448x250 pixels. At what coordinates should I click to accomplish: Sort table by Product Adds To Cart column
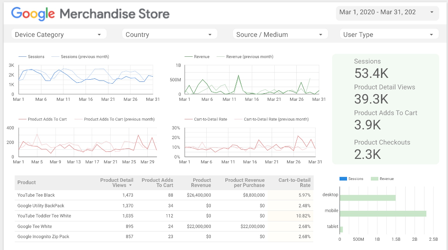click(x=157, y=183)
